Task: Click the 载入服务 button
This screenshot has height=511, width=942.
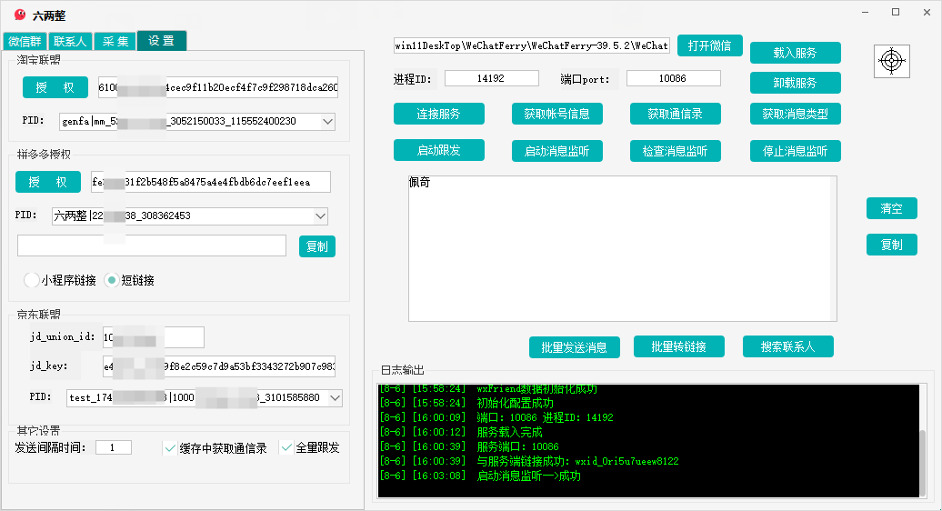Action: pos(796,53)
